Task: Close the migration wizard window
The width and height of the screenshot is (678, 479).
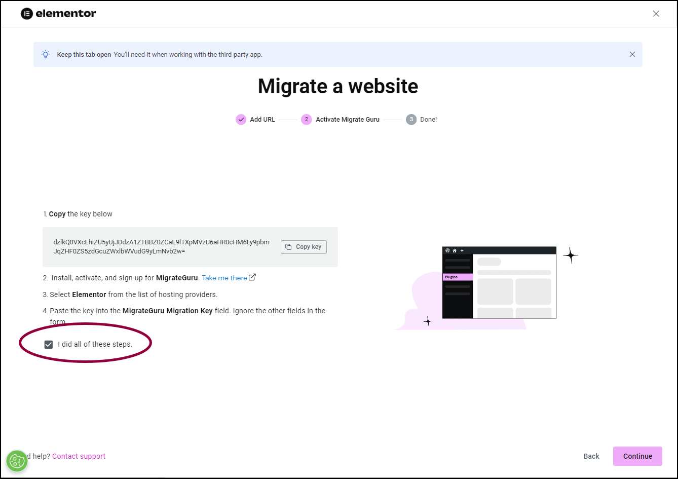Action: pyautogui.click(x=656, y=14)
